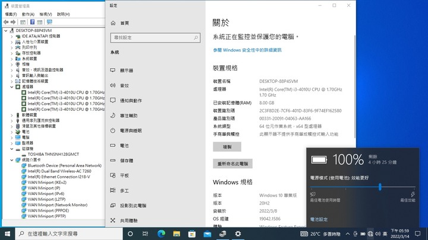
Task: Open the 檔案(F) menu in Device Manager
Action: 11,14
